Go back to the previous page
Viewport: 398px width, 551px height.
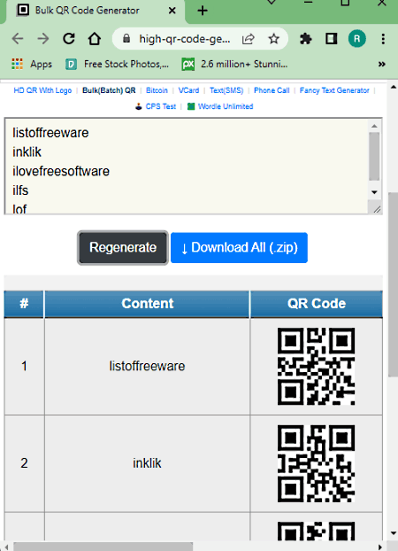[17, 39]
